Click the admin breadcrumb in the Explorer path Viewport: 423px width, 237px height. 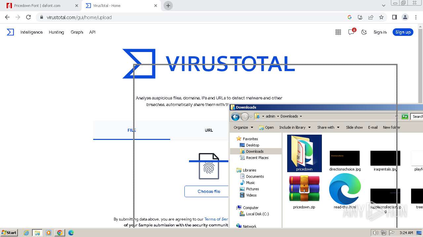click(270, 116)
